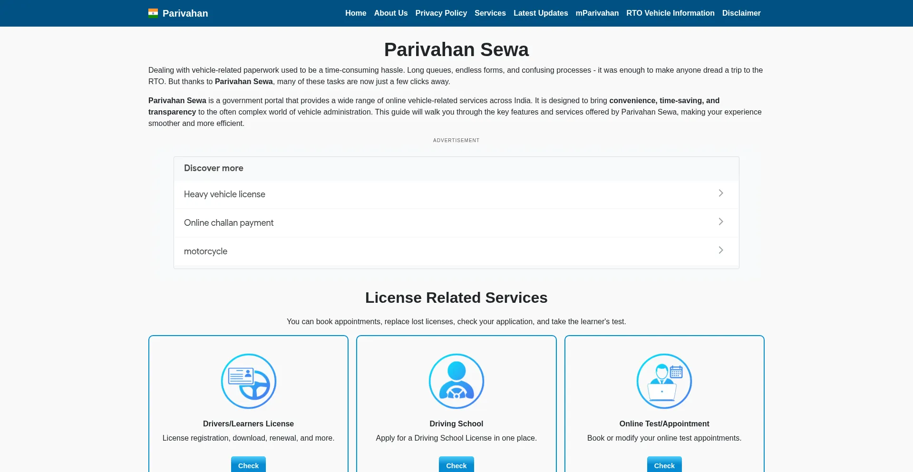Click the Driving School driver icon
913x472 pixels.
[x=456, y=381]
